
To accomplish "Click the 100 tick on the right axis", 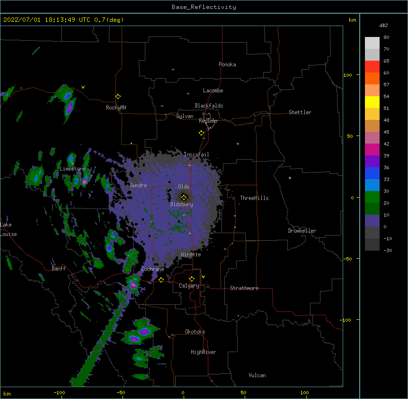I will pyautogui.click(x=347, y=75).
